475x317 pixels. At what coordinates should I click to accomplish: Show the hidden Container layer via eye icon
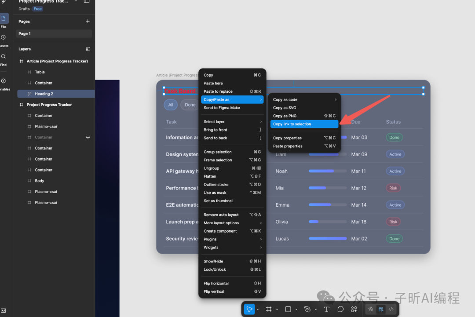[88, 137]
